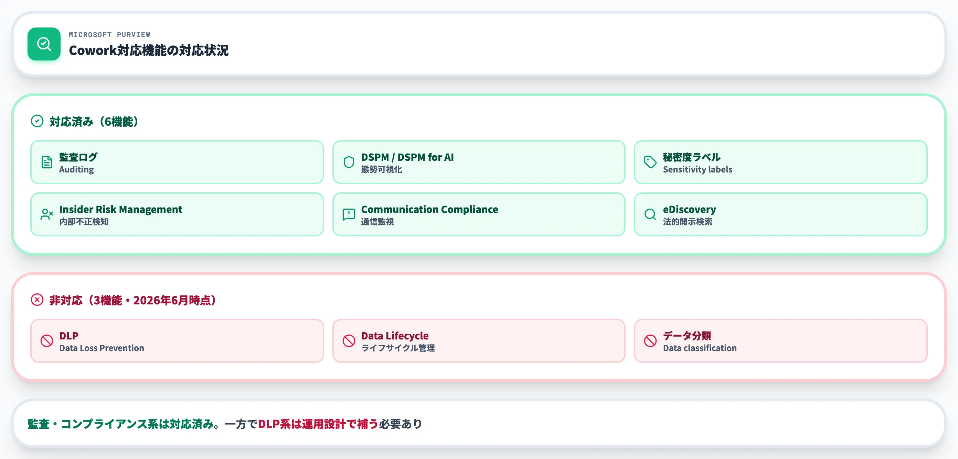
Task: Click the check-circle icon beside 対応済み
Action: 37,121
